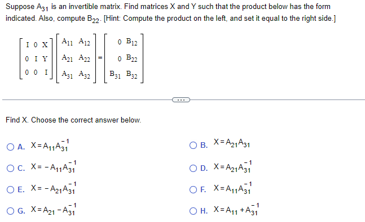The width and height of the screenshot is (365, 222).
Task: Select option G radio button
Action: (10, 211)
